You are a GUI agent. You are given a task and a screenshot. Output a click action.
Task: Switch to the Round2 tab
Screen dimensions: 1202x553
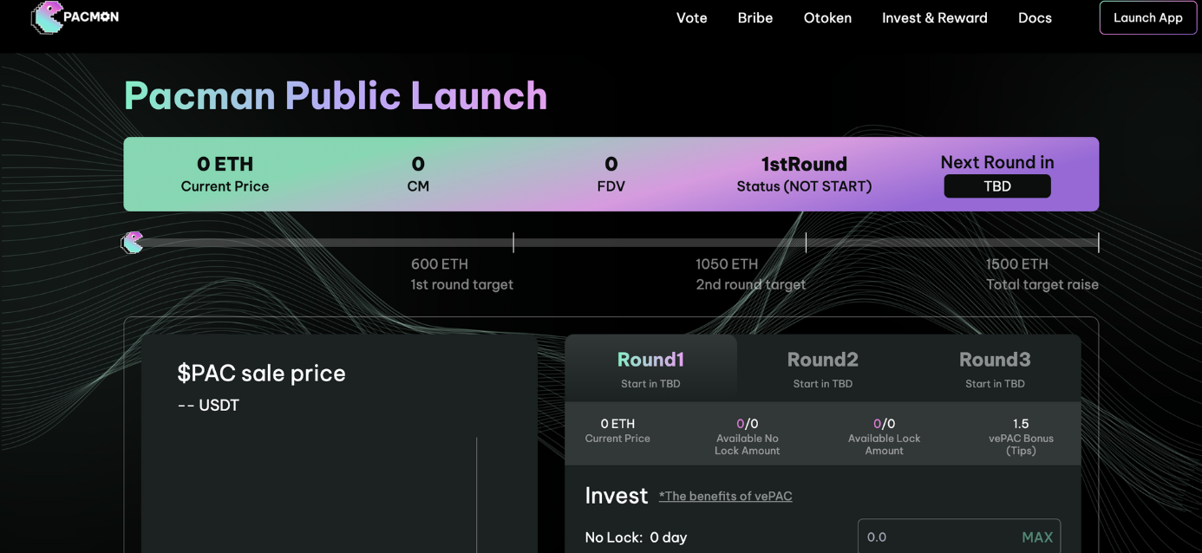tap(823, 368)
